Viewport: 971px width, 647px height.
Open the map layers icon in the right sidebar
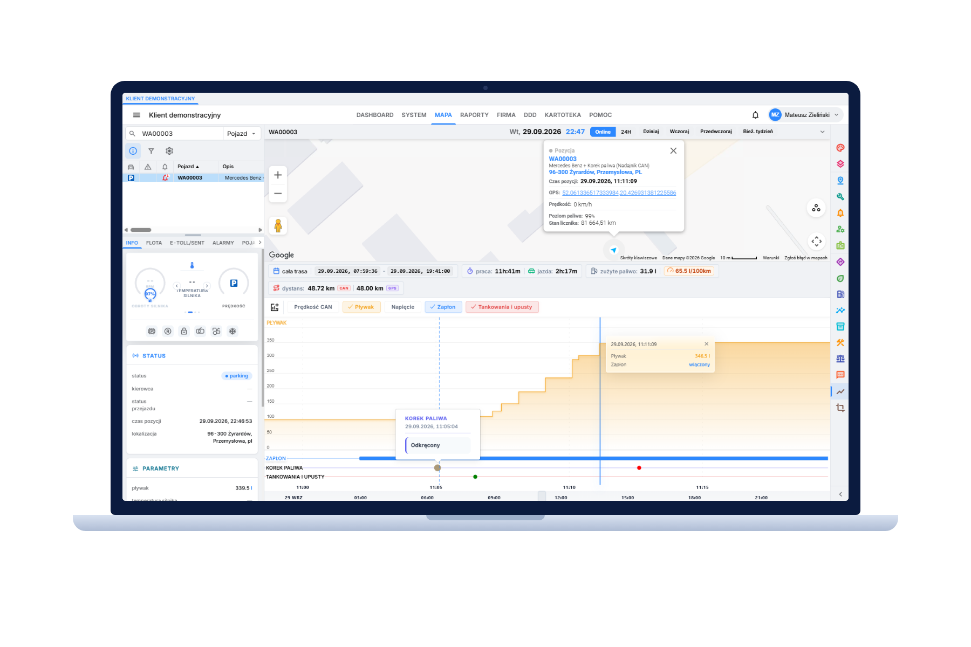(840, 164)
